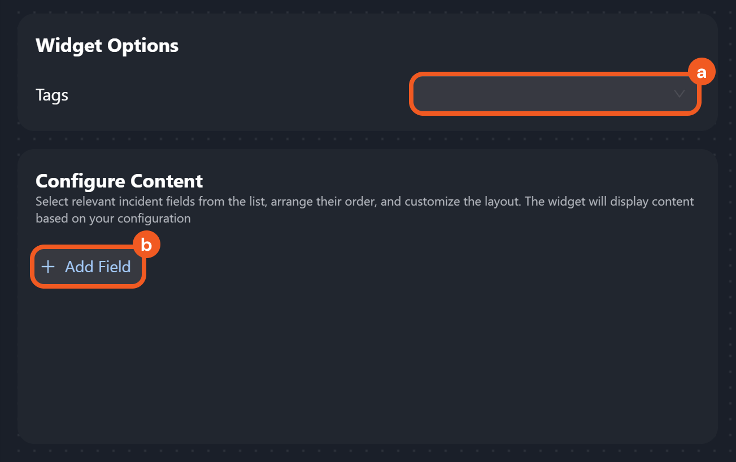Click "based on your configuration" text line

[113, 218]
